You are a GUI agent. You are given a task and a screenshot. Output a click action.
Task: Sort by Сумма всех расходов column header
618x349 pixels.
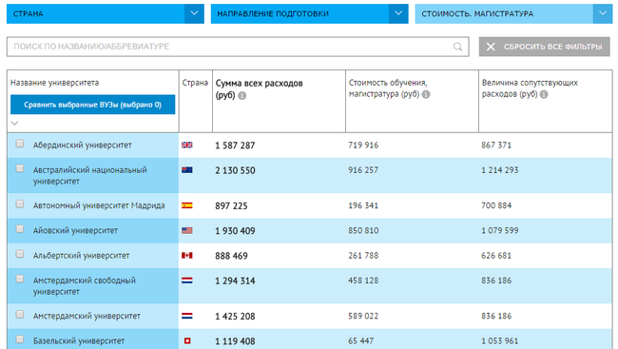(259, 89)
